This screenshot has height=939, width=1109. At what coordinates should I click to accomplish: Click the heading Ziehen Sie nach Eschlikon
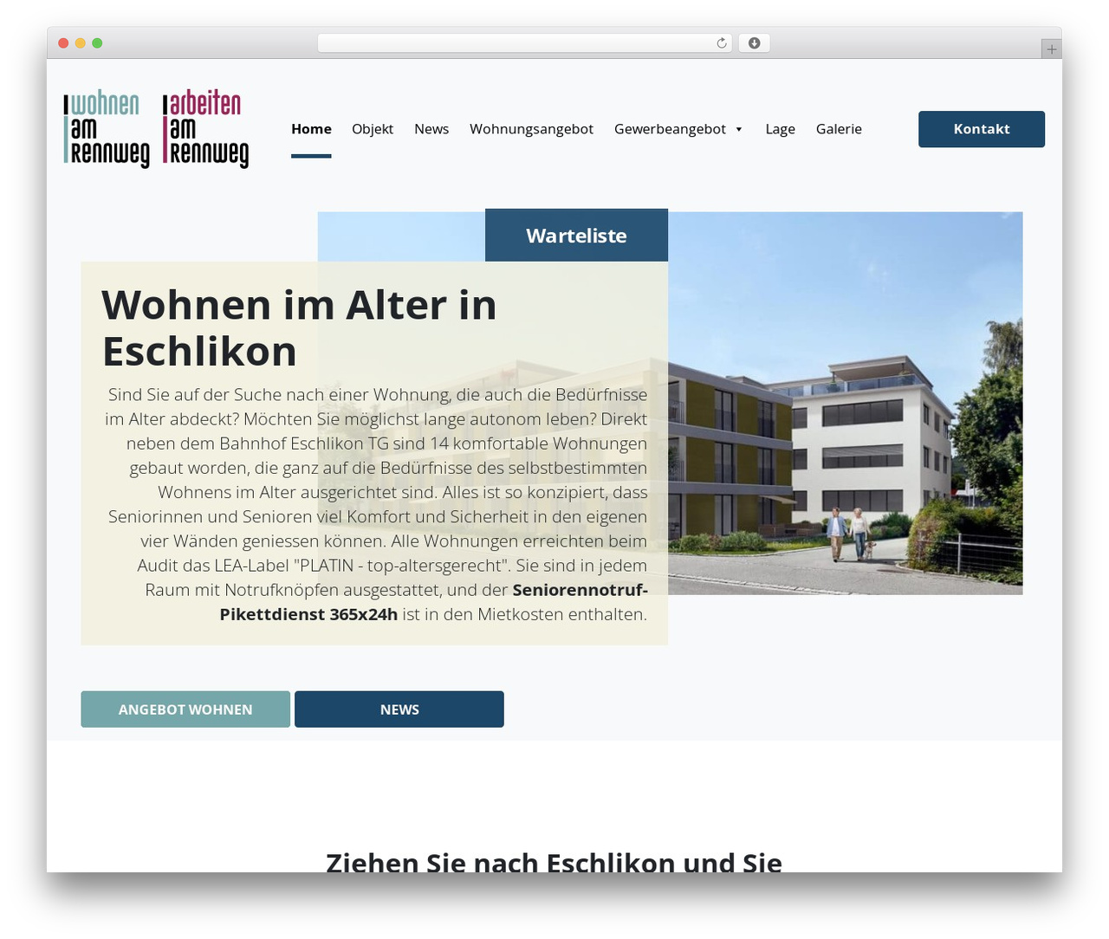[x=554, y=863]
